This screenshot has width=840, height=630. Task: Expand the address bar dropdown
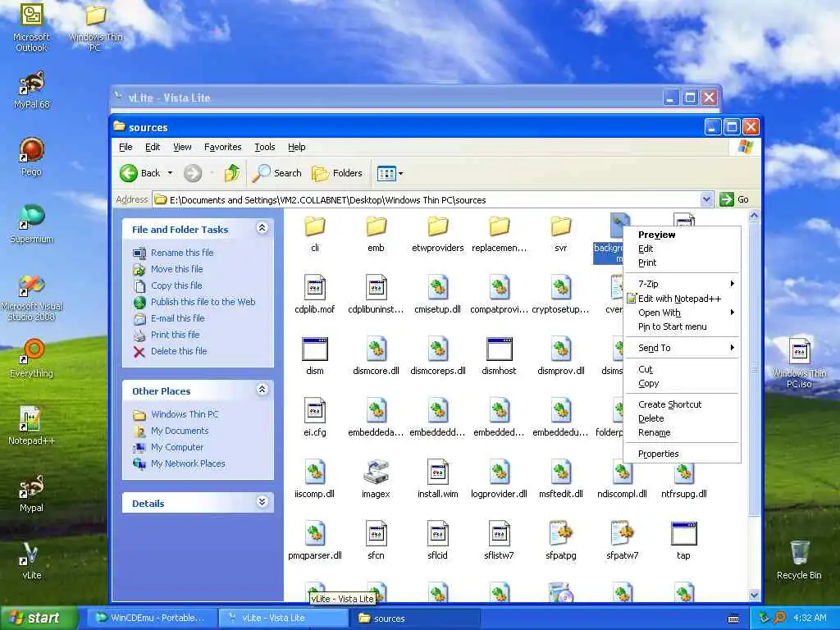[706, 200]
